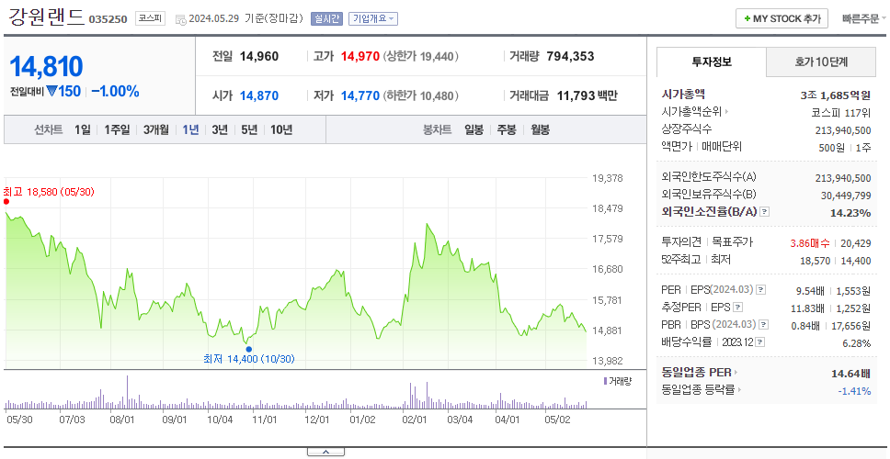Click the 코스피 market badge

click(x=150, y=18)
